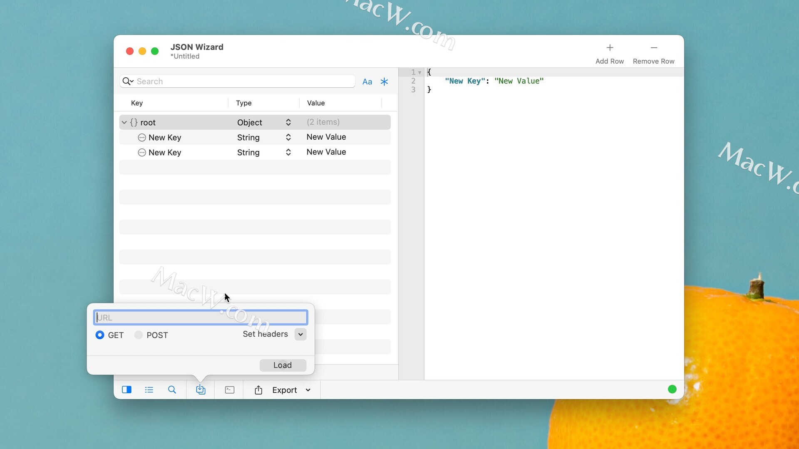
Task: Click the Key column header
Action: point(137,103)
